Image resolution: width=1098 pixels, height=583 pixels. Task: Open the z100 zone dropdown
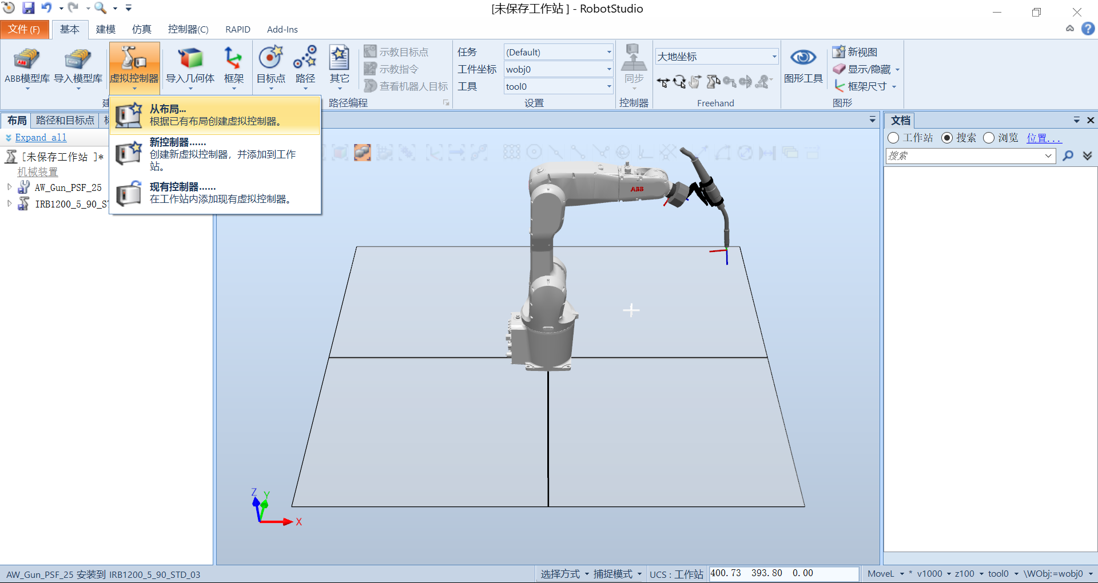point(969,574)
